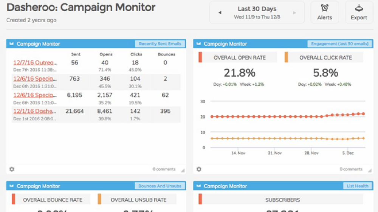Grab resize handle of Recently Sent Emails widget
Viewport: 378px width, 212px height.
pos(183,171)
